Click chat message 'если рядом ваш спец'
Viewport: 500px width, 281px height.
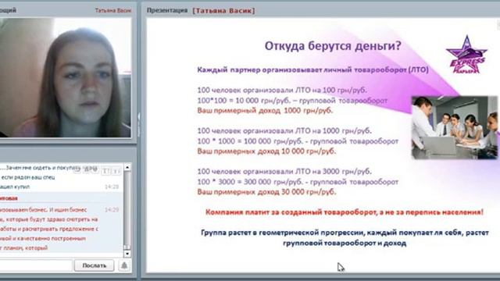click(28, 177)
